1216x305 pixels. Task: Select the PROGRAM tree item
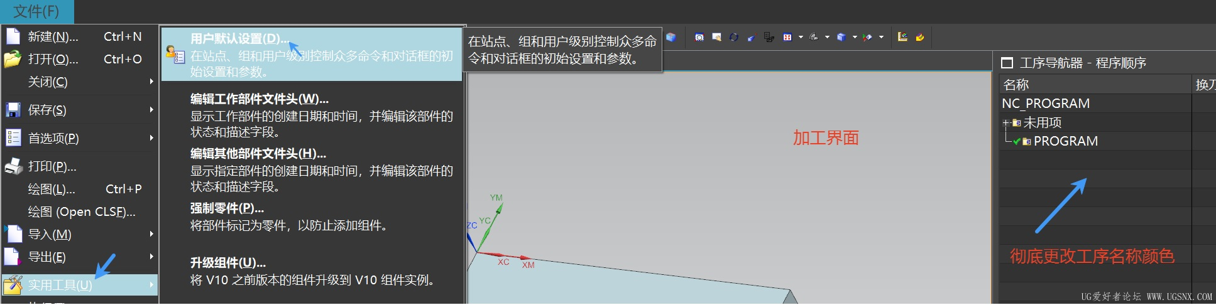click(1066, 141)
